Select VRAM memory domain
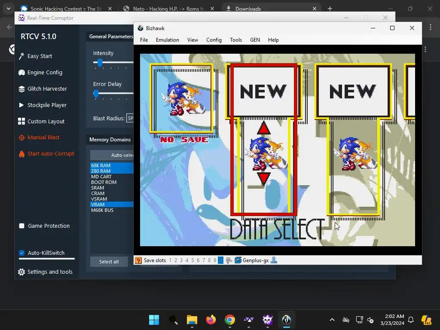The image size is (440, 330). 112,205
